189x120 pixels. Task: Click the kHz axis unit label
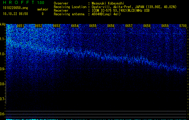pyautogui.click(x=3, y=24)
